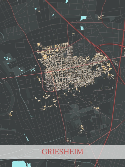125x167 pixels.
Task: Click the small tilted cyan sliver north of town
Action: tap(53, 15)
